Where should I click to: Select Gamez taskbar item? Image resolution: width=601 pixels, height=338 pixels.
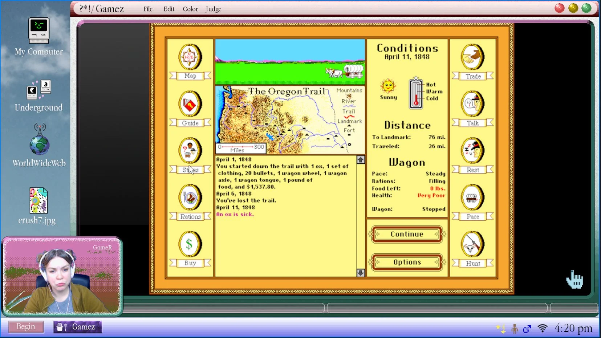78,327
